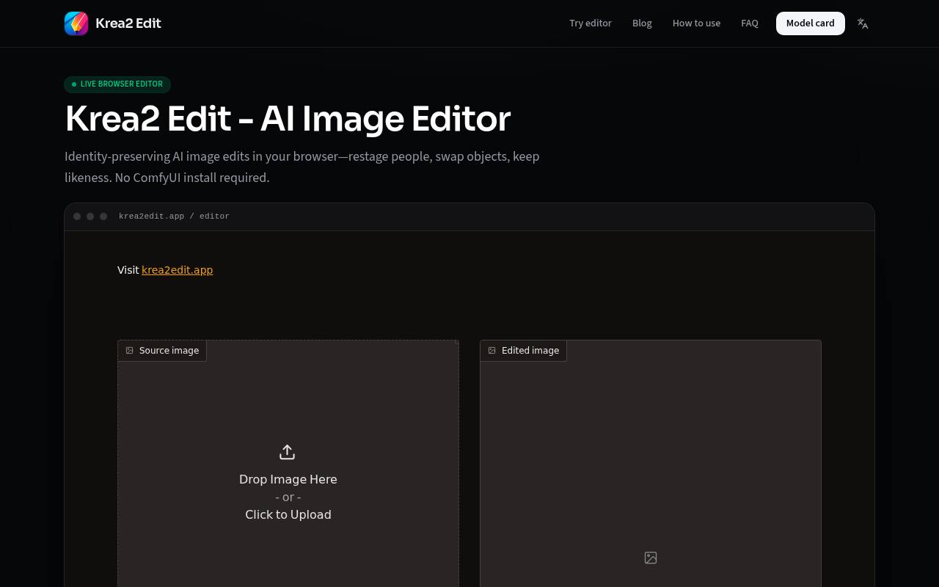939x587 pixels.
Task: Click the Krea2 Edit brand name
Action: (x=128, y=23)
